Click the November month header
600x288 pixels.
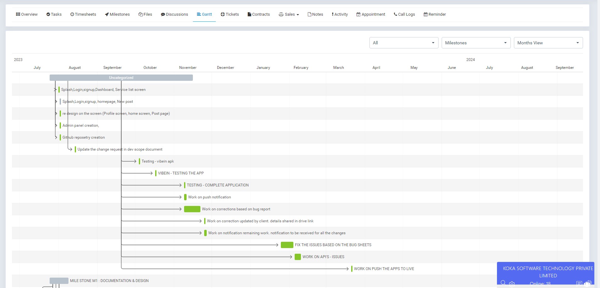click(x=188, y=68)
